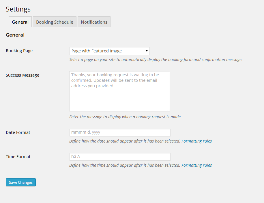Click the Success Message help description text
Image resolution: width=264 pixels, height=203 pixels.
pos(125,117)
